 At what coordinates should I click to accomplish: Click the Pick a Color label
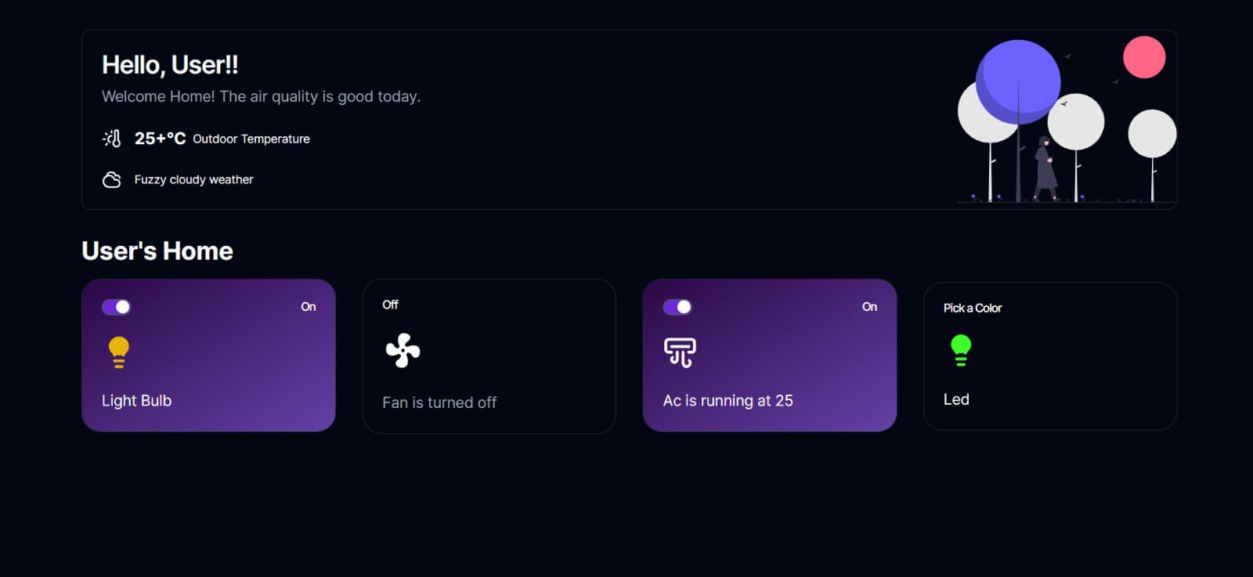click(973, 308)
